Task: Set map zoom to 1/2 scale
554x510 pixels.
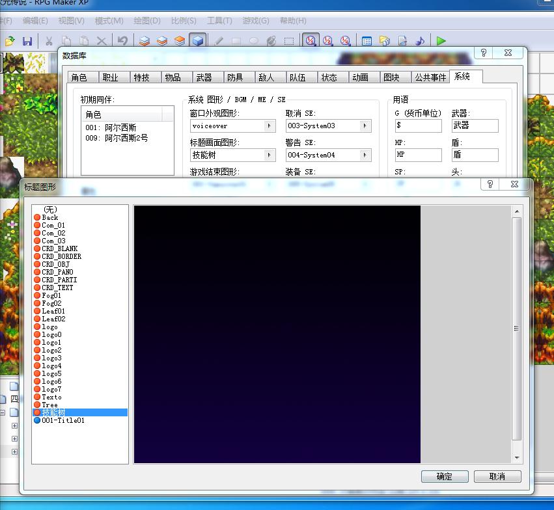Action: [x=328, y=41]
